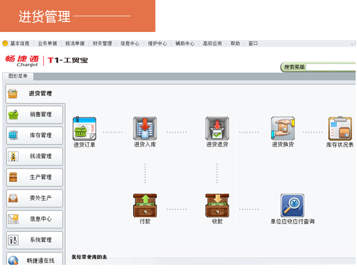Open the 维护中心 menu
Screen dimensions: 357x280
[157, 43]
